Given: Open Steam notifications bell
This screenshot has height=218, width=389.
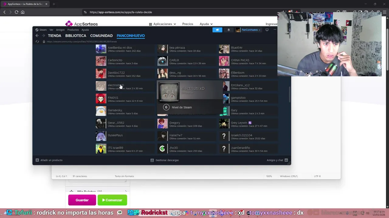Looking at the screenshot, I should [229, 30].
